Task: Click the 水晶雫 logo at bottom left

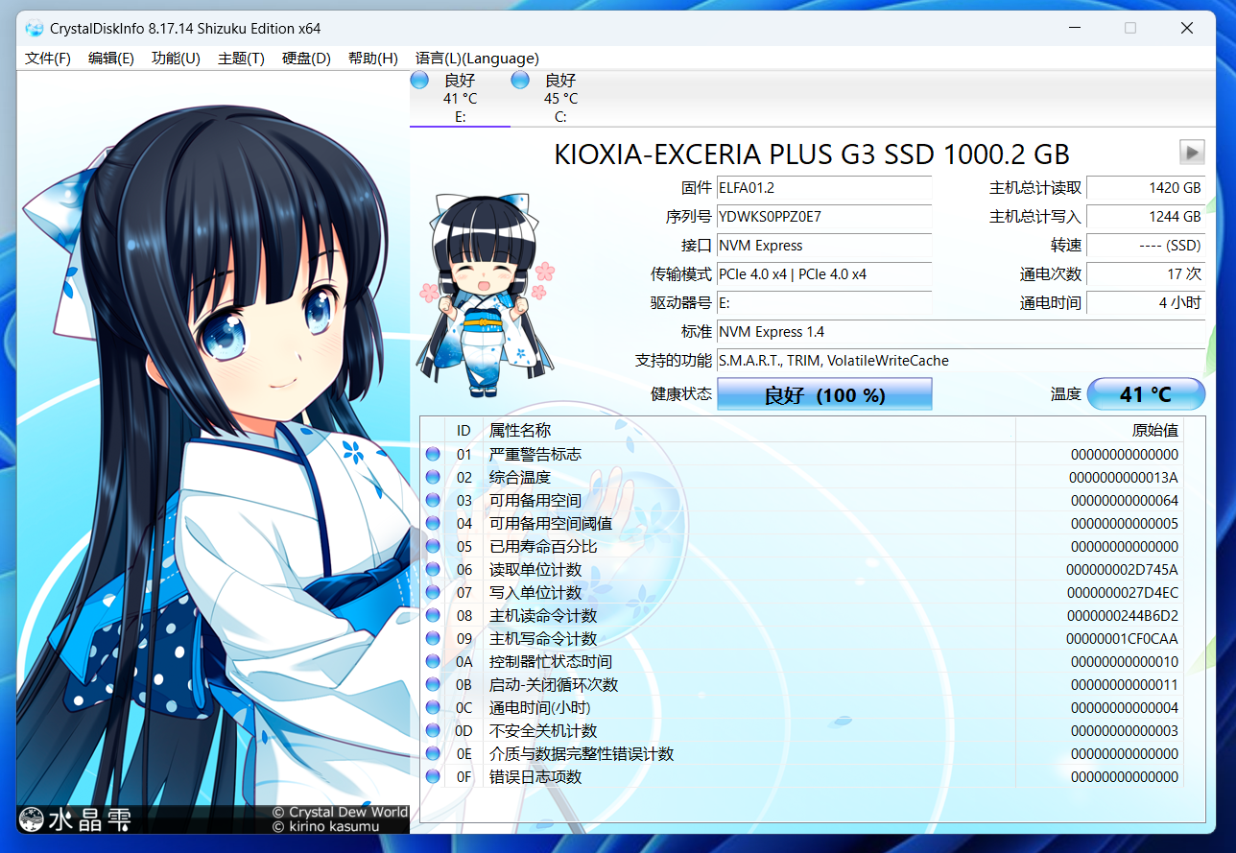Action: tap(75, 818)
